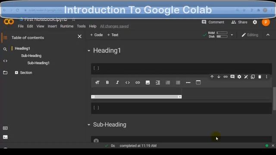Click the notebook vertical scrollbar
This screenshot has height=155, width=276.
click(274, 99)
